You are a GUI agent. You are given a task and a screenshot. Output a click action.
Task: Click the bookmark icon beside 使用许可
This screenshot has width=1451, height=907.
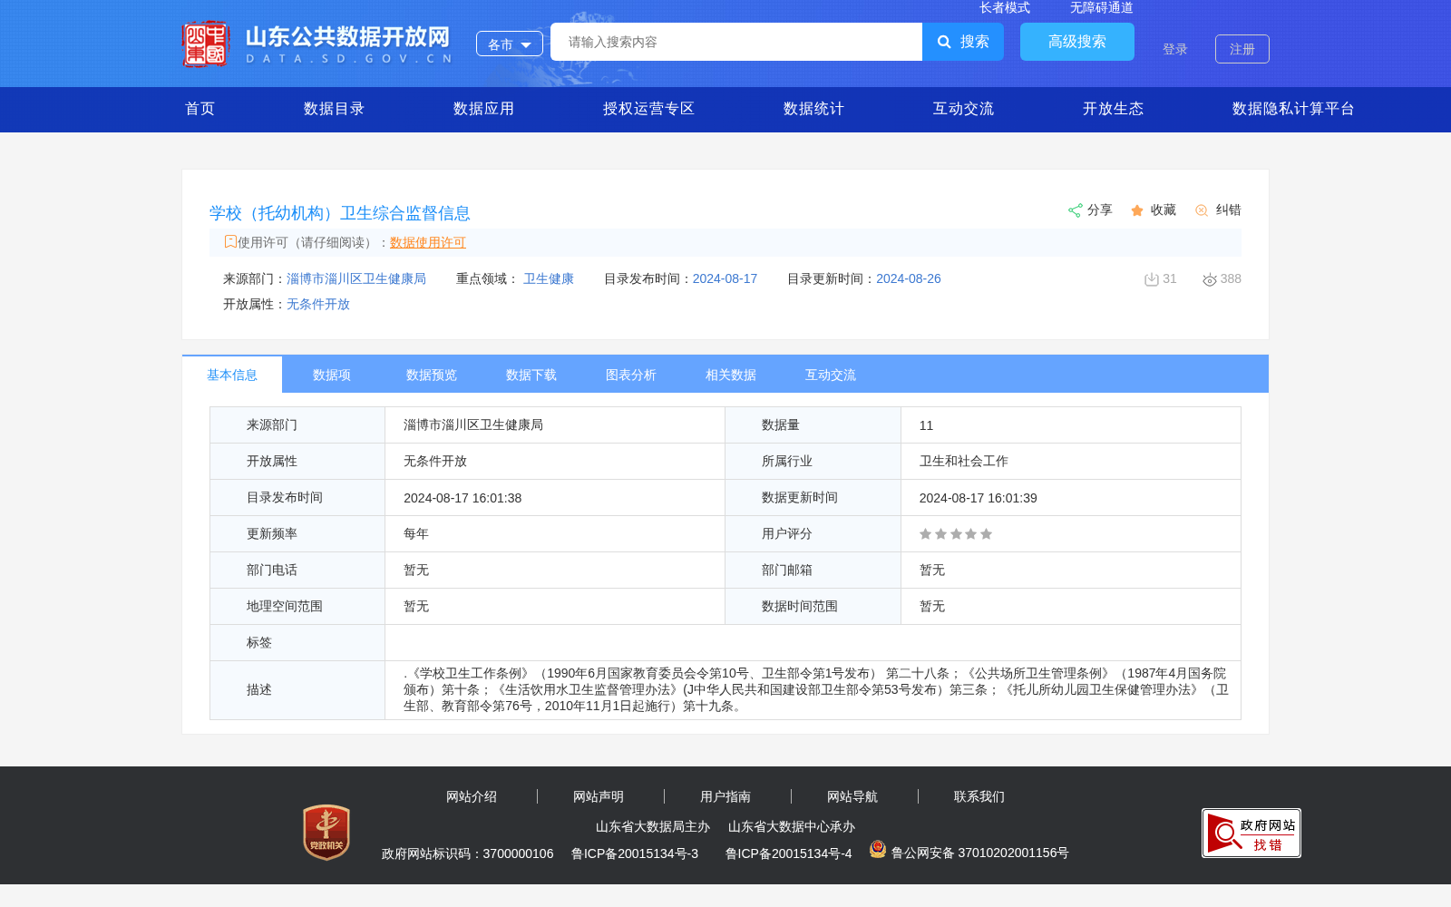click(230, 241)
